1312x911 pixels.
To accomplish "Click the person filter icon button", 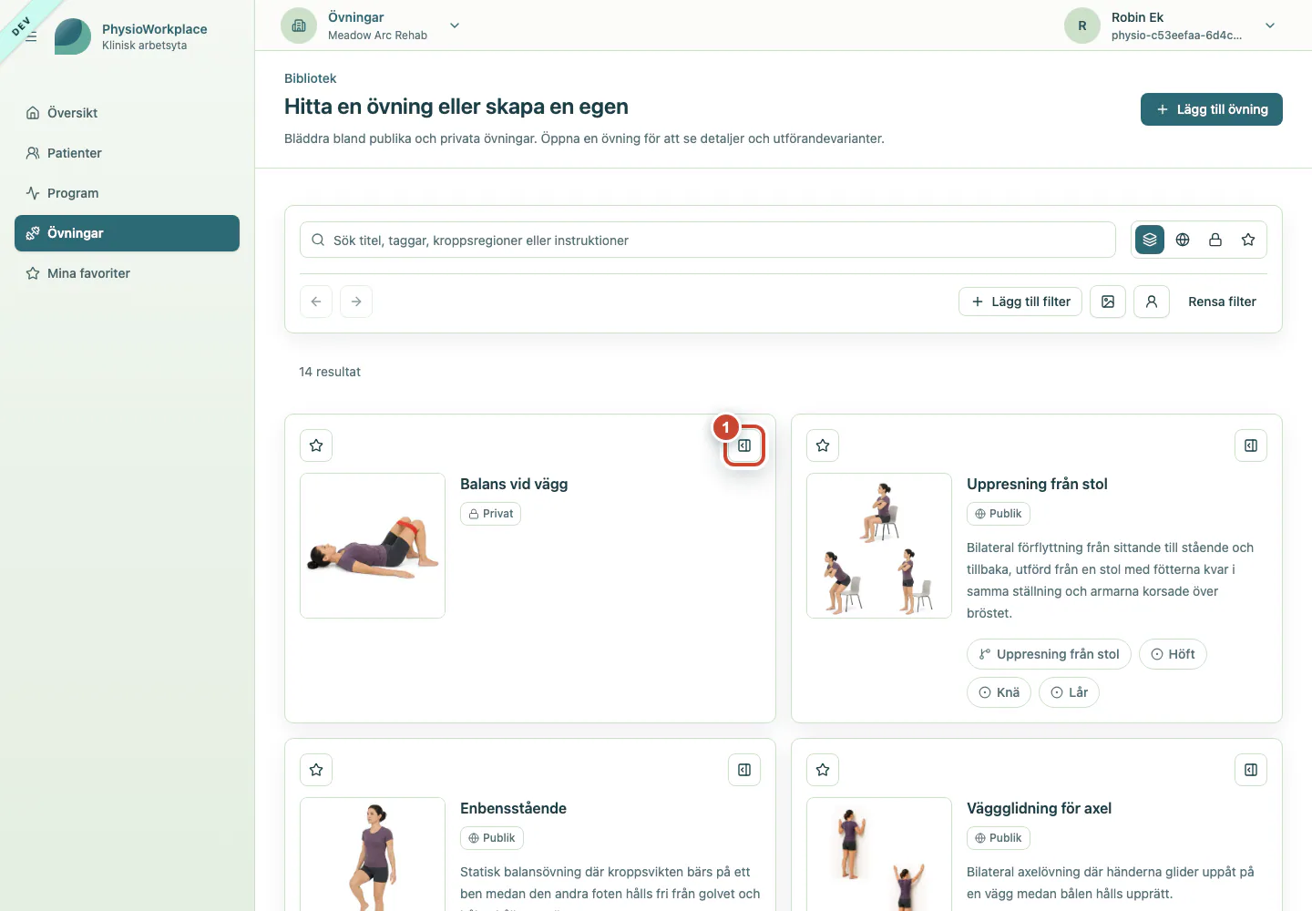I will pyautogui.click(x=1152, y=302).
